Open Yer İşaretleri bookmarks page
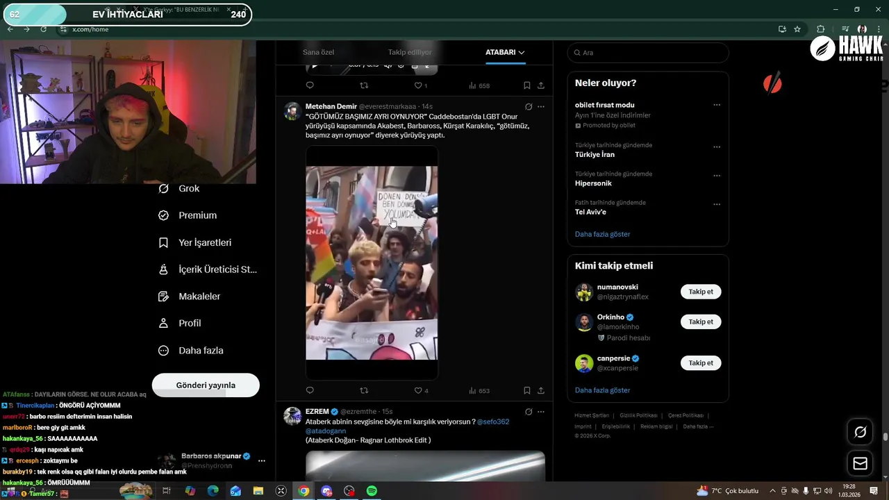 194,242
